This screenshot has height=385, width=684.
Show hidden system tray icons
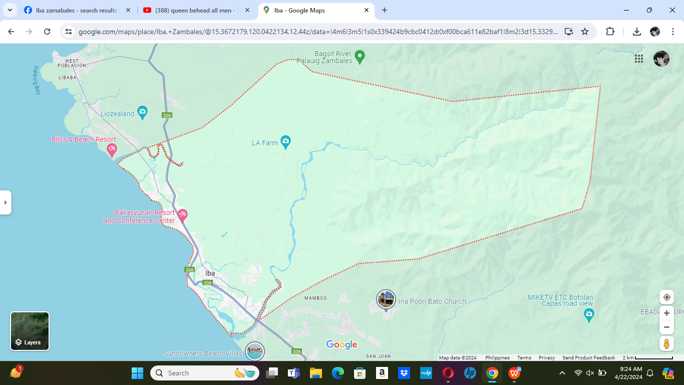pyautogui.click(x=562, y=373)
